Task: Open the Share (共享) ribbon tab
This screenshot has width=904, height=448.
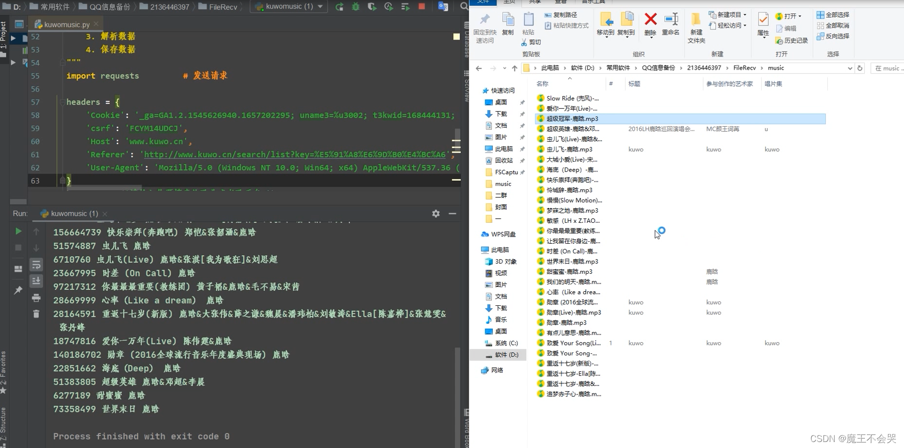Action: tap(534, 2)
